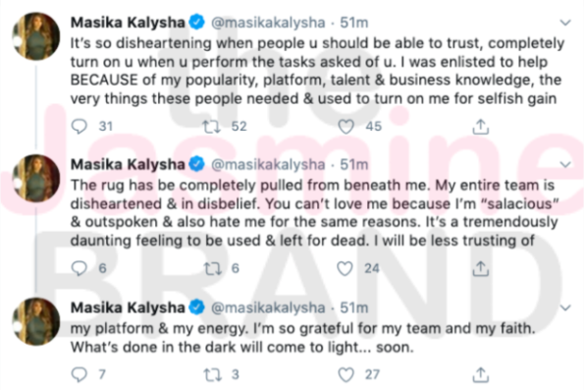Like the tweet with 24 likes
The image size is (584, 390).
click(x=345, y=268)
